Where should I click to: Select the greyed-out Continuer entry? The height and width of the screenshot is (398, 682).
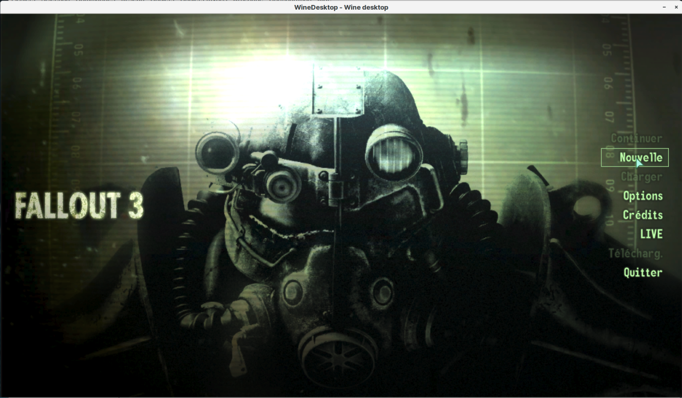click(636, 139)
